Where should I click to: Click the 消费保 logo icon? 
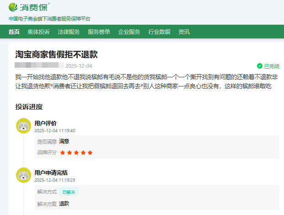coord(14,7)
